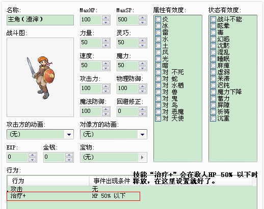Increase 魔法防御 with the up arrow

pyautogui.click(x=106, y=109)
